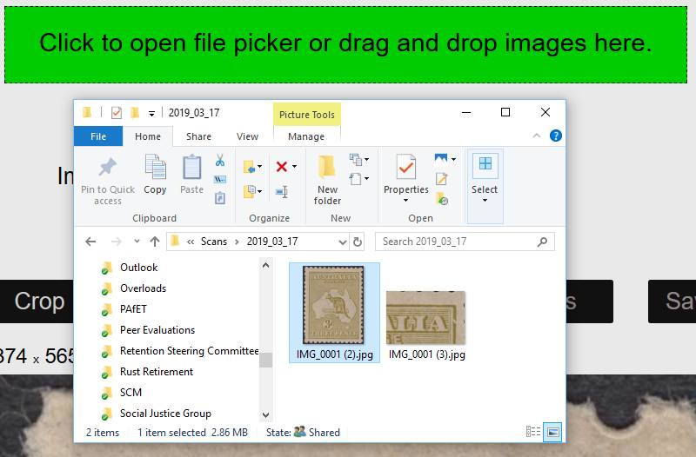This screenshot has width=696, height=457.
Task: Click the Picture Tools contextual tab
Action: point(307,115)
